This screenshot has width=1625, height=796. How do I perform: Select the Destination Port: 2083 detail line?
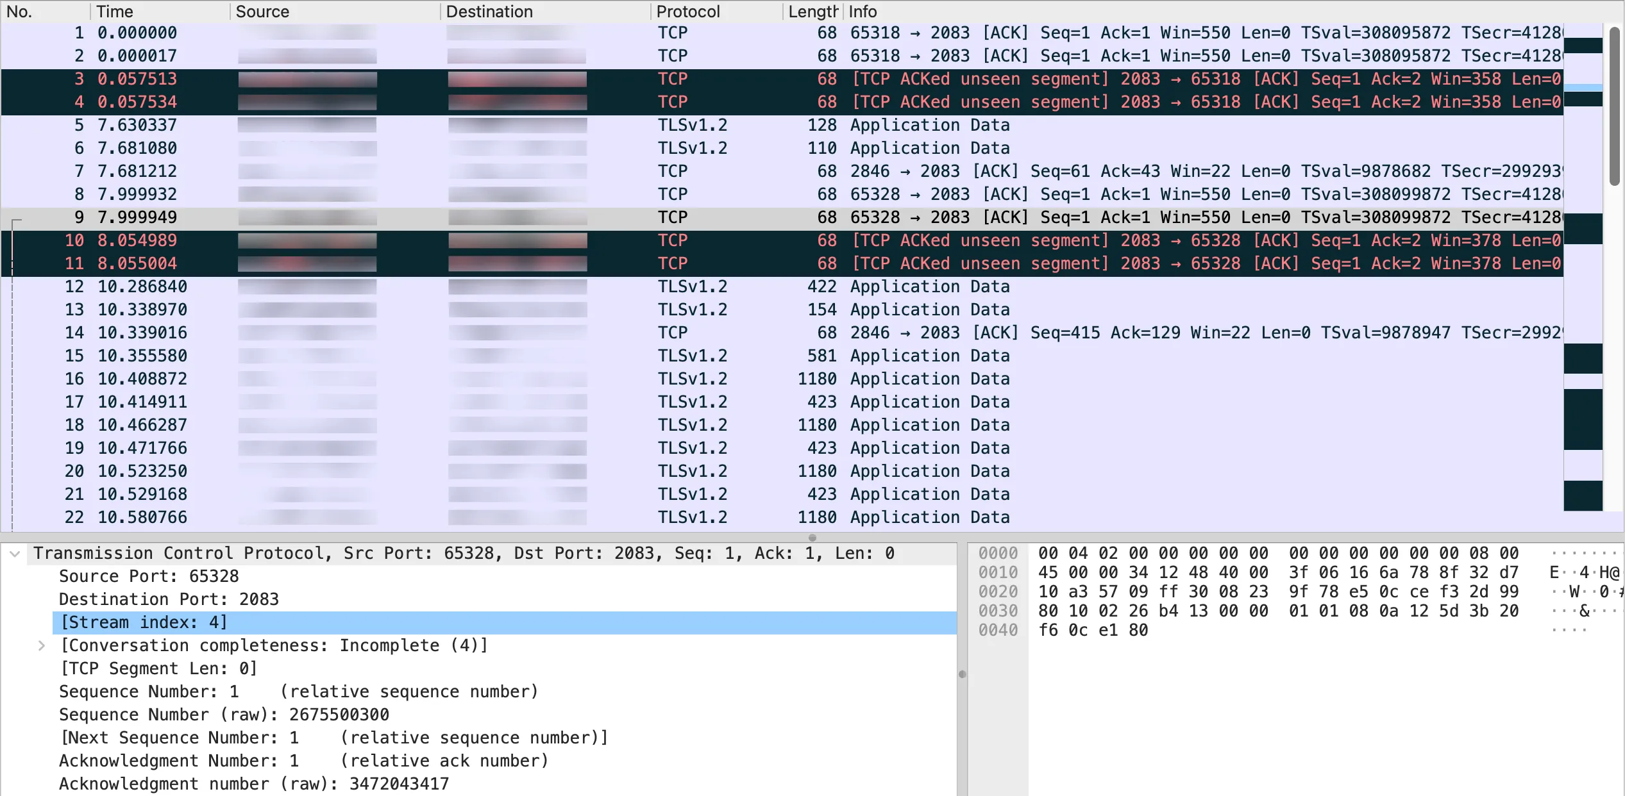coord(169,599)
